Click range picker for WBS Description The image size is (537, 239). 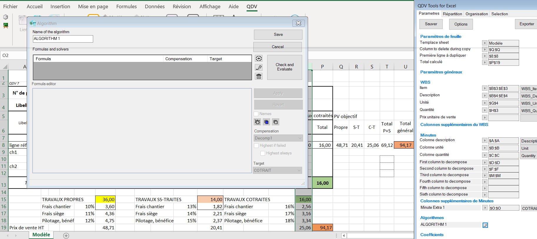485,96
